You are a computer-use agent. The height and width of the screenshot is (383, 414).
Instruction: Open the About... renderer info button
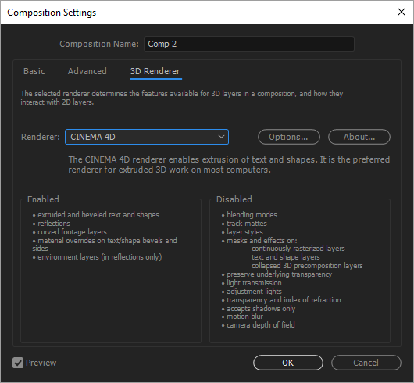[359, 137]
